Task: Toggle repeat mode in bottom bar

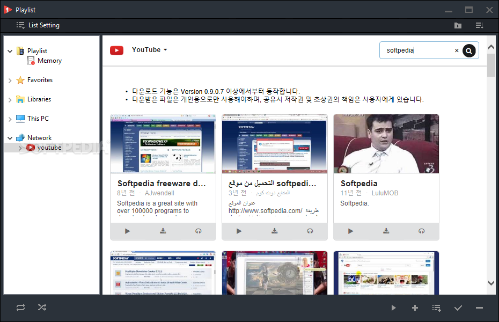Action: pyautogui.click(x=21, y=308)
